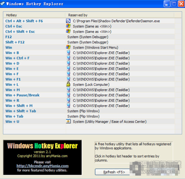Screen dimensions: 185x179
Task: Click Explorer.EXE (TaskBar) text in Win + E row
Action: pyautogui.click(x=101, y=69)
